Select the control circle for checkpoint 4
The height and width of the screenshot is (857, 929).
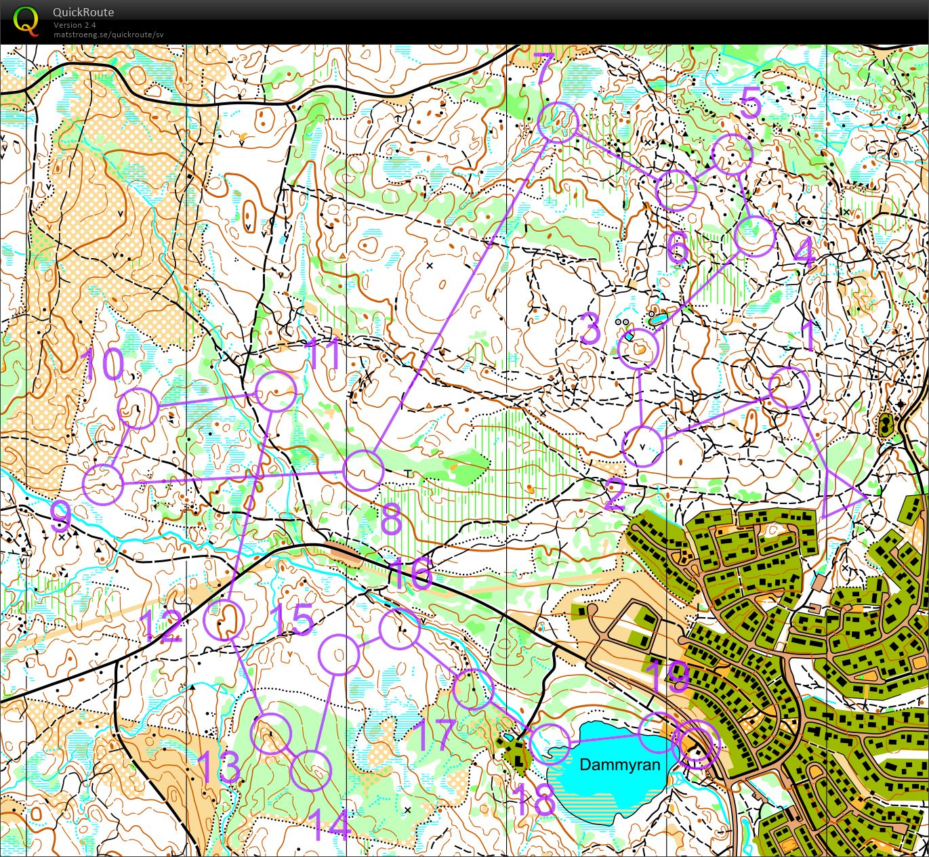[x=754, y=236]
